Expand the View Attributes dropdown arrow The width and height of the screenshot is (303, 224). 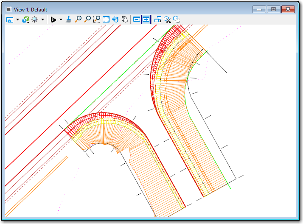pyautogui.click(x=17, y=20)
